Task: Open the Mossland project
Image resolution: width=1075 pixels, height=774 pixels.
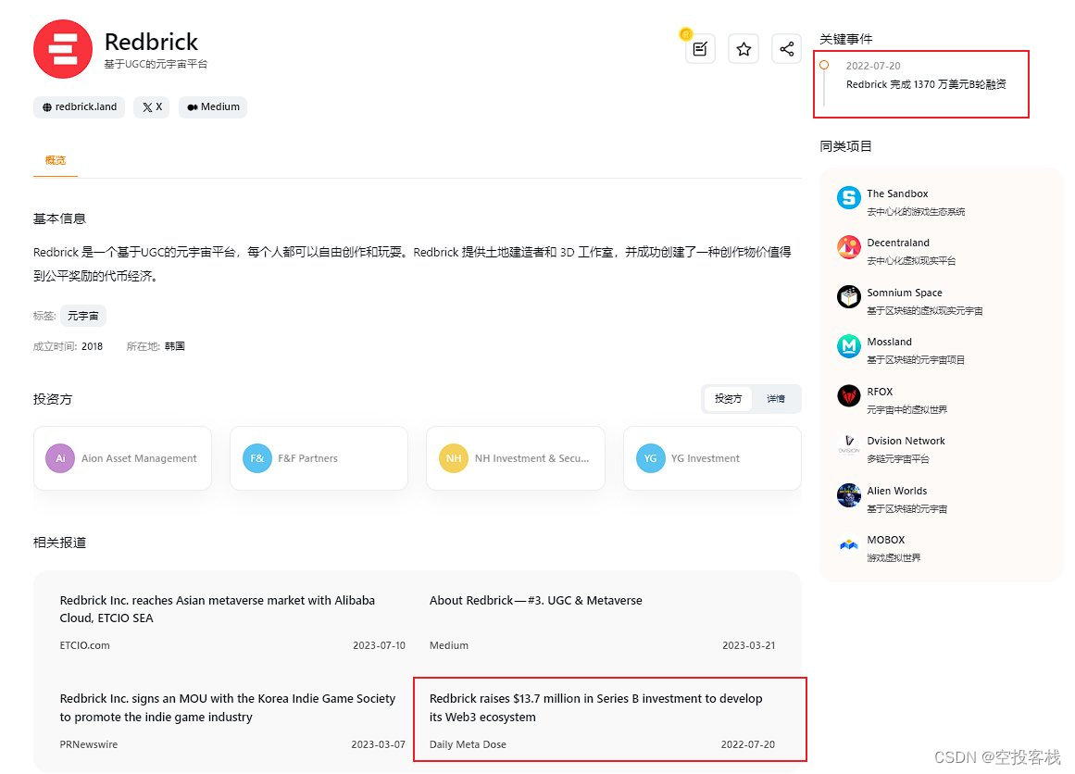Action: pos(889,342)
